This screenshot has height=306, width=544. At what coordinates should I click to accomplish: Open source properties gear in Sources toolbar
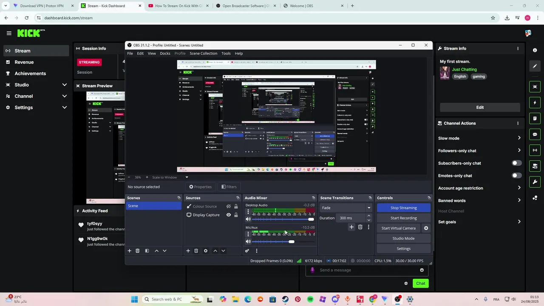(x=206, y=251)
